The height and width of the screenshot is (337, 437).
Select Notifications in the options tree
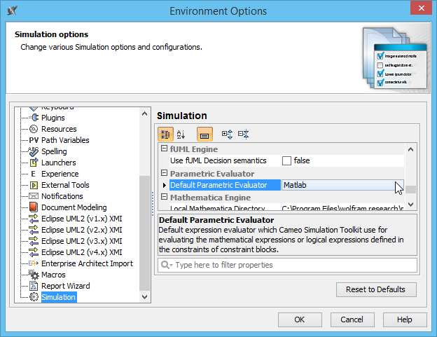coord(62,196)
